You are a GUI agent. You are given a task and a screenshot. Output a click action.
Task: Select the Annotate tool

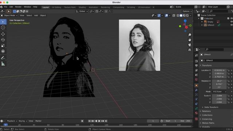(x=3, y=58)
